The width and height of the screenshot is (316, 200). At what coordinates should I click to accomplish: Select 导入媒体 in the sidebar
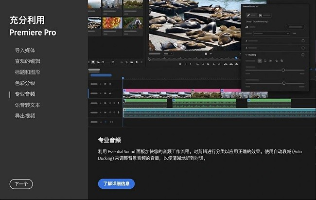tap(25, 50)
